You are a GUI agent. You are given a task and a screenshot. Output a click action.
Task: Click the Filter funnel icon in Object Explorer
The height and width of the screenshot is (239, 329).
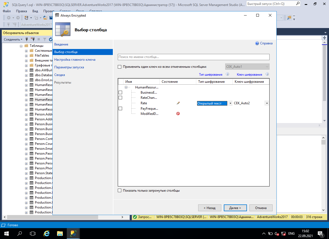pyautogui.click(x=44, y=39)
